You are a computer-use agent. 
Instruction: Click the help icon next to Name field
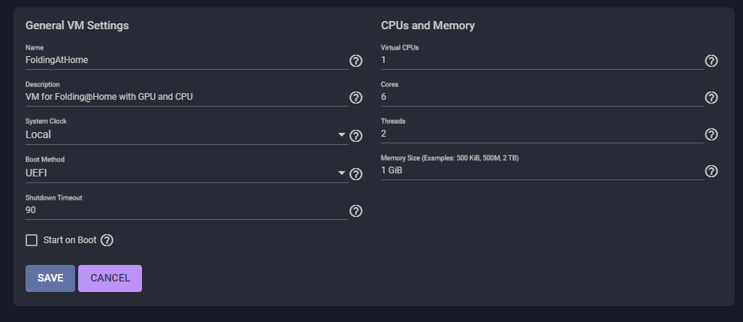pyautogui.click(x=356, y=61)
